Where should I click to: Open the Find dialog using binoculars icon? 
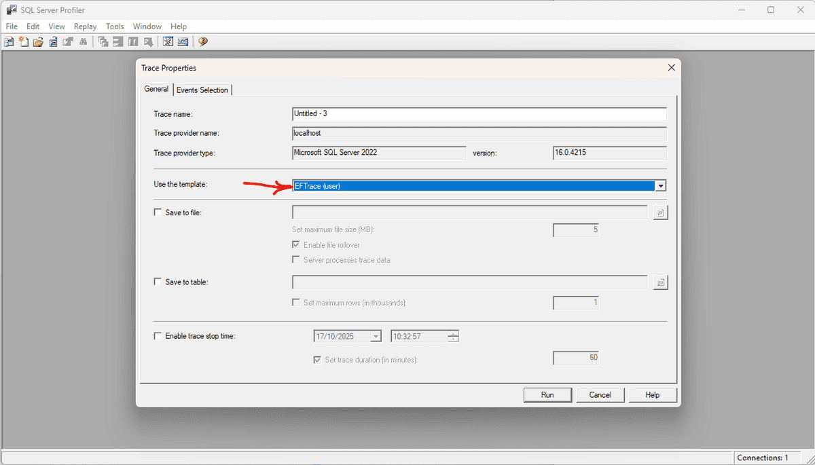(x=83, y=41)
